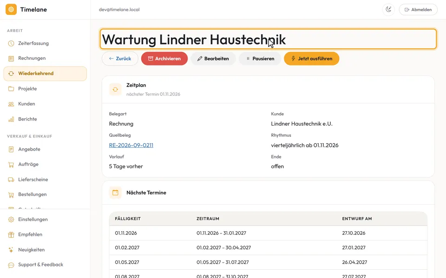Open Angebote in the sidebar
446x278 pixels.
pyautogui.click(x=45, y=149)
